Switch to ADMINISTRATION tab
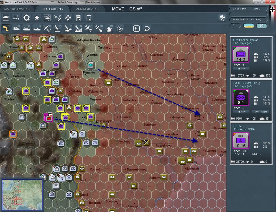Image resolution: width=276 pixels, height=212 pixels. click(88, 9)
